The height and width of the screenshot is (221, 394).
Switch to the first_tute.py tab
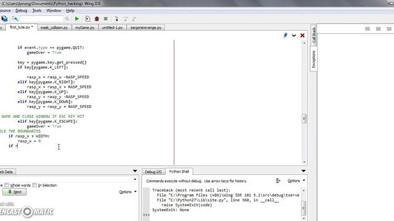pyautogui.click(x=22, y=27)
